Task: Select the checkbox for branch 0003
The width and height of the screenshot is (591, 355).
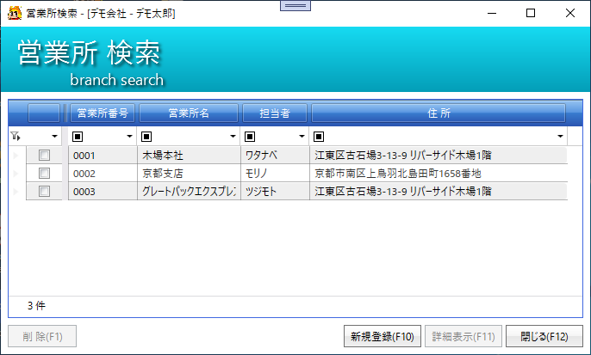Action: point(45,192)
